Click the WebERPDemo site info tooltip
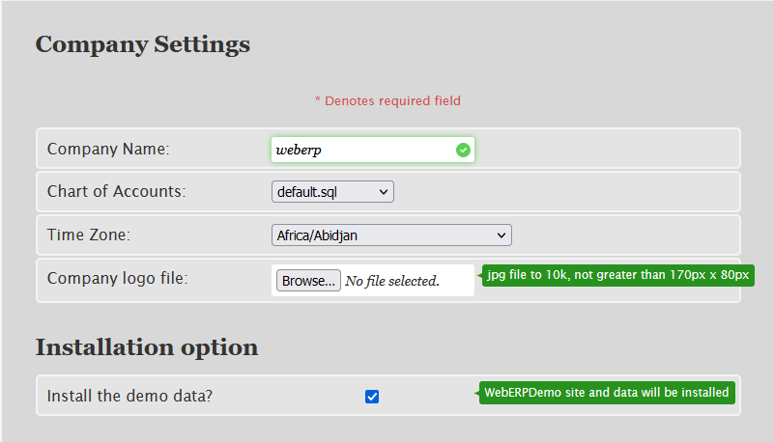This screenshot has height=442, width=774. (607, 393)
